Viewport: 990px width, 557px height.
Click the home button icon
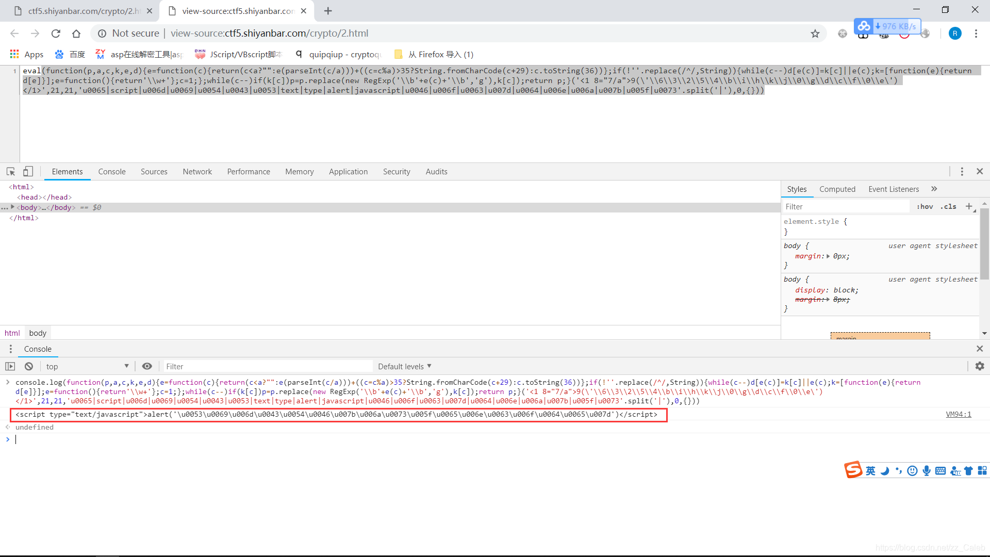click(76, 34)
